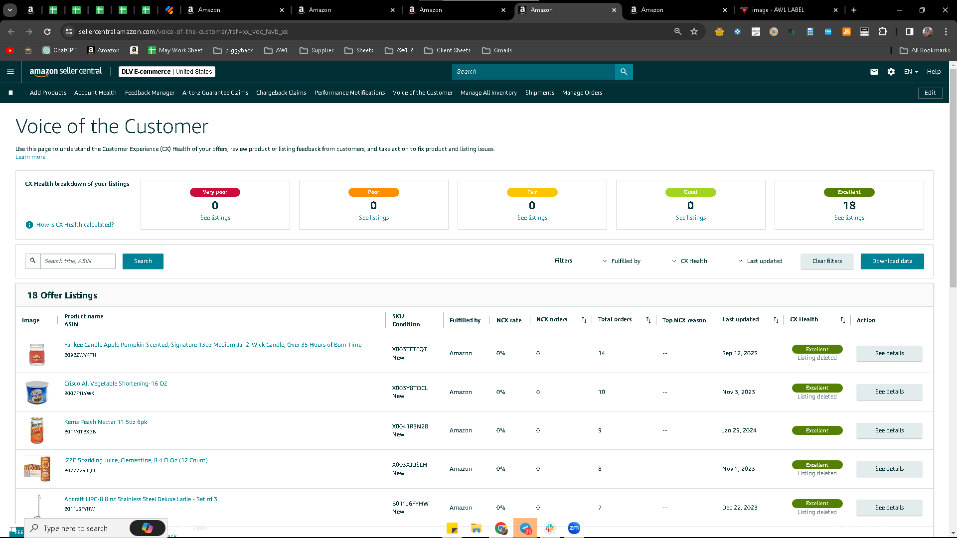The width and height of the screenshot is (957, 538).
Task: Open the browser extensions puzzle icon
Action: (883, 31)
